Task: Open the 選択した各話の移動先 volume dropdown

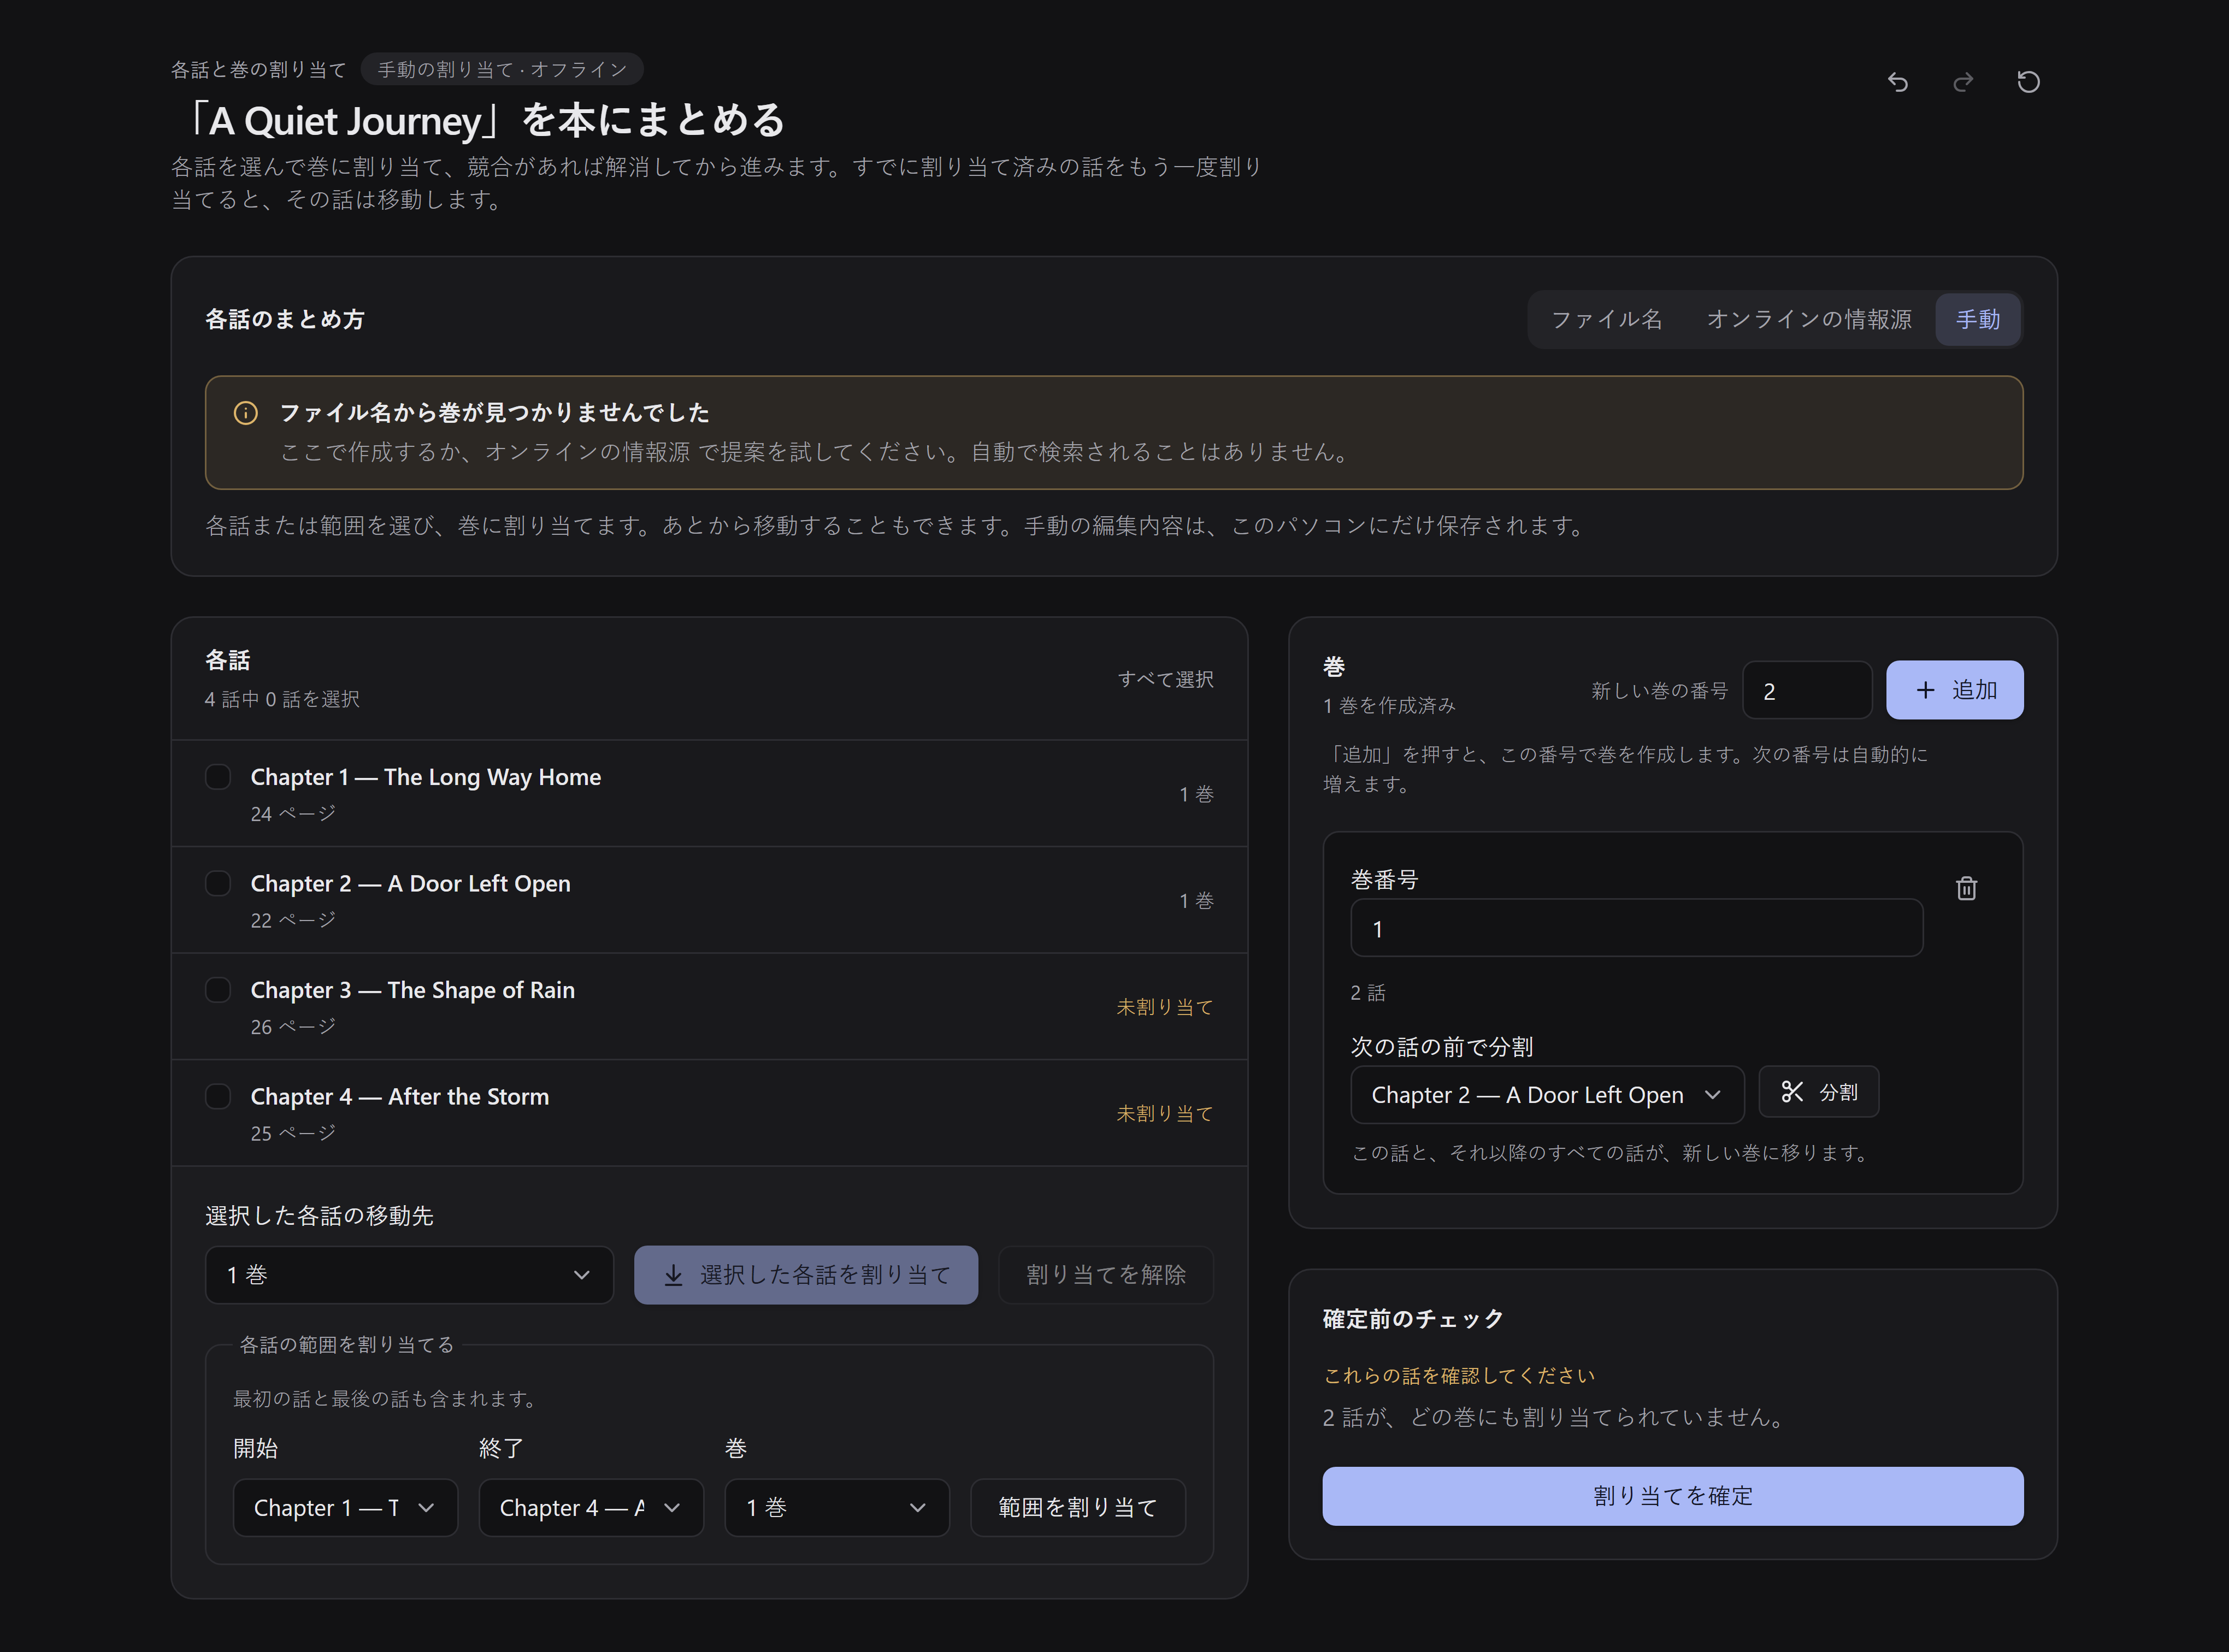Action: coord(409,1275)
